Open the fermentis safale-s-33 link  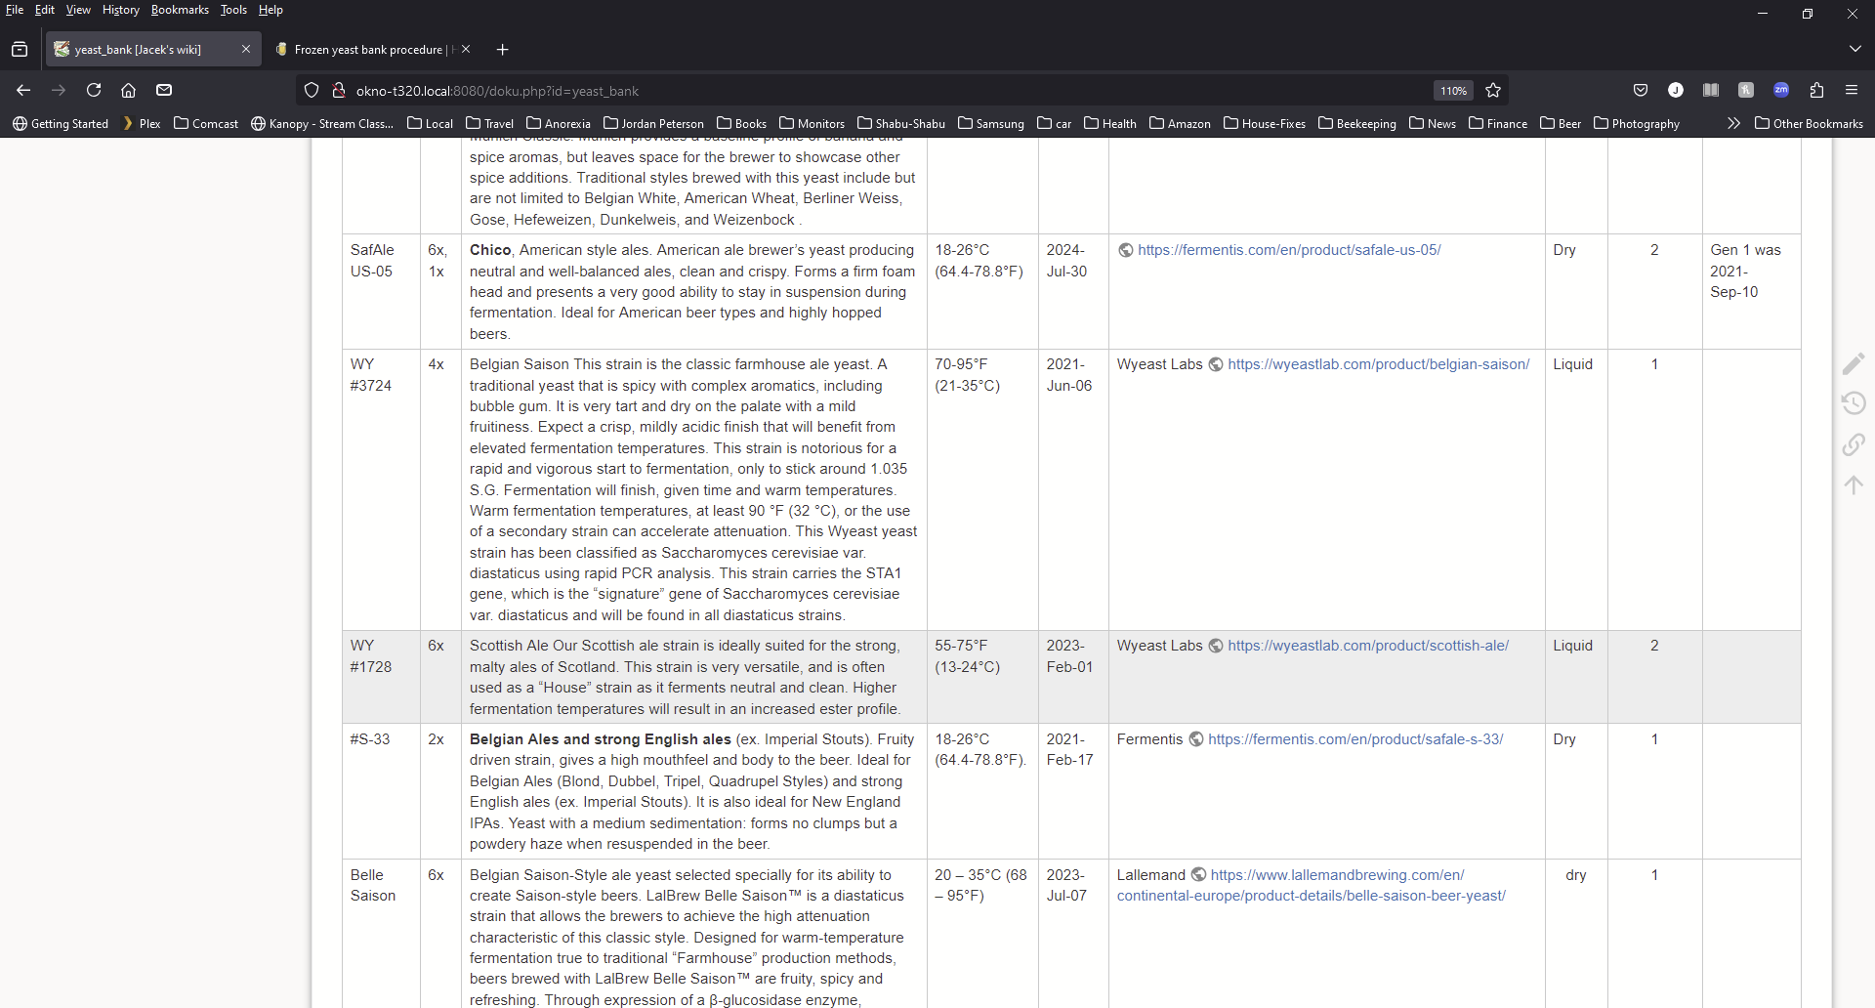1355,739
